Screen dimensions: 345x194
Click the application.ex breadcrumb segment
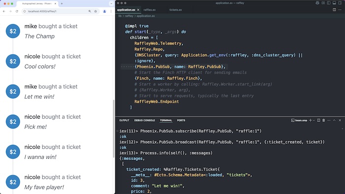(x=146, y=16)
